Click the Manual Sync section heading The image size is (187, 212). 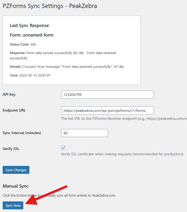pyautogui.click(x=15, y=186)
